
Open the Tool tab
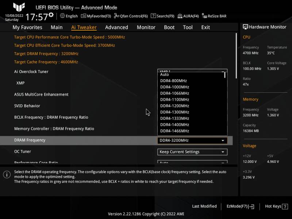(188, 27)
